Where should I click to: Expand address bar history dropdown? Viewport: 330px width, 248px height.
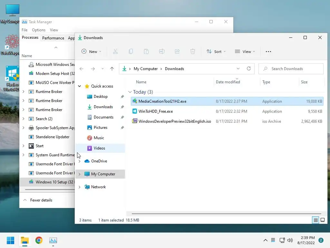238,68
